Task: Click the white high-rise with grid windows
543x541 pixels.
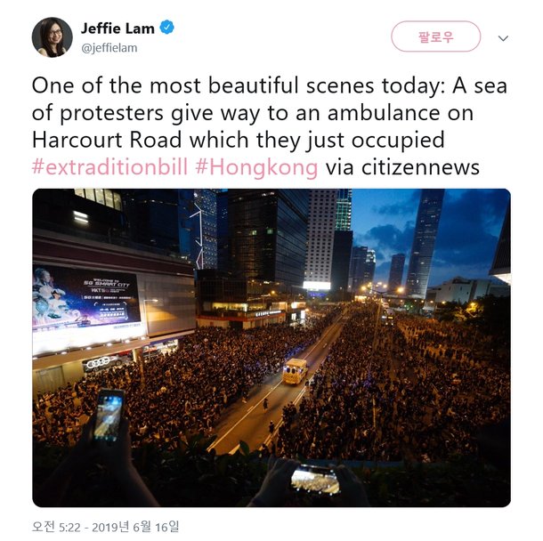Action: click(x=320, y=236)
